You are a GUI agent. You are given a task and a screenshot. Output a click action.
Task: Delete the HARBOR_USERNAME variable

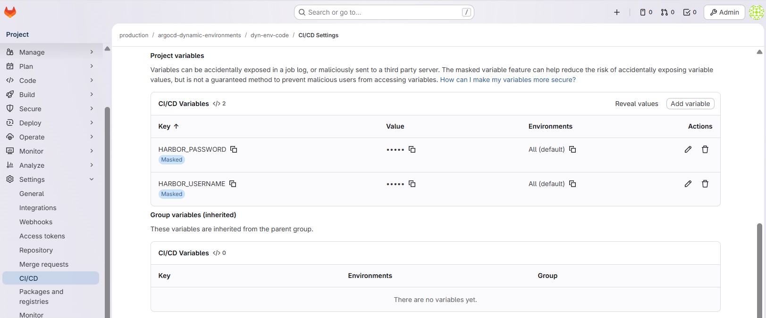point(705,184)
